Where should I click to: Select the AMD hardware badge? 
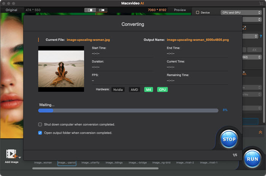(x=135, y=90)
